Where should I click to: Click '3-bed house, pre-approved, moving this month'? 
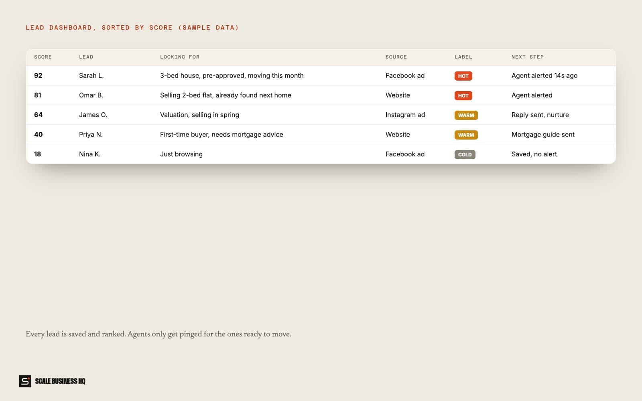click(x=232, y=75)
